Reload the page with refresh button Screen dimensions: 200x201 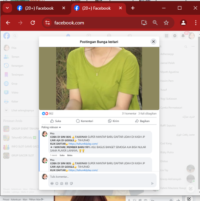(33, 23)
